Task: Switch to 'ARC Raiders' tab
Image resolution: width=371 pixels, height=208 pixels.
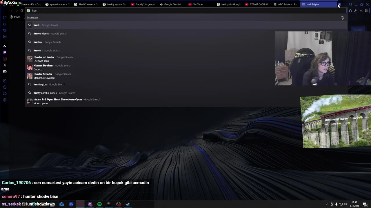Action: [x=286, y=4]
